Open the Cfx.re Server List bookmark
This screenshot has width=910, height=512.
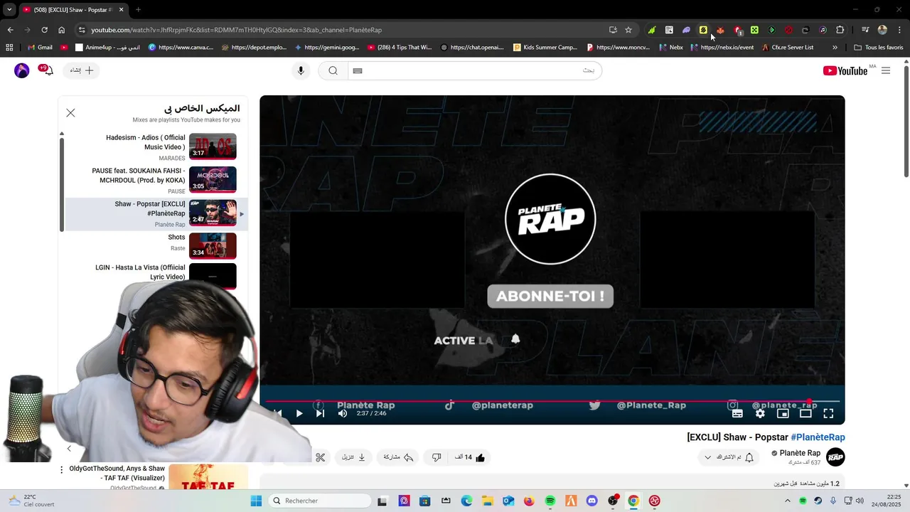[x=787, y=48]
